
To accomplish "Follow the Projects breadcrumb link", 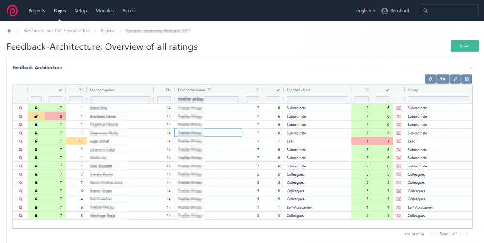I will pyautogui.click(x=108, y=31).
